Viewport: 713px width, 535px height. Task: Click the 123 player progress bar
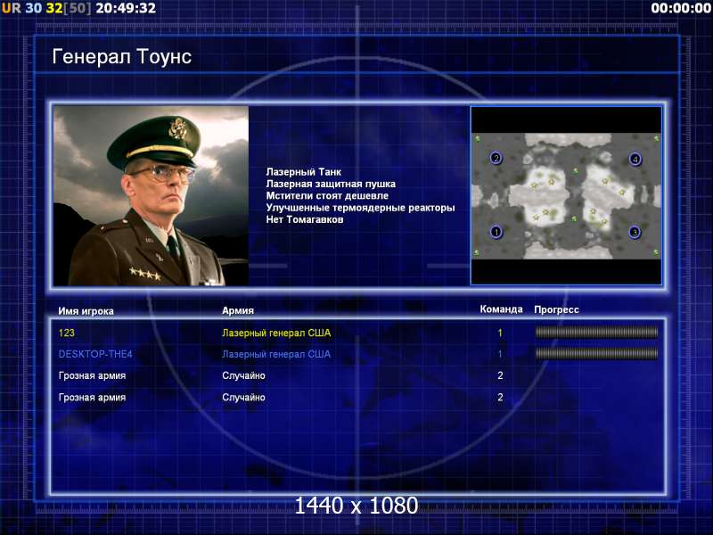[596, 333]
